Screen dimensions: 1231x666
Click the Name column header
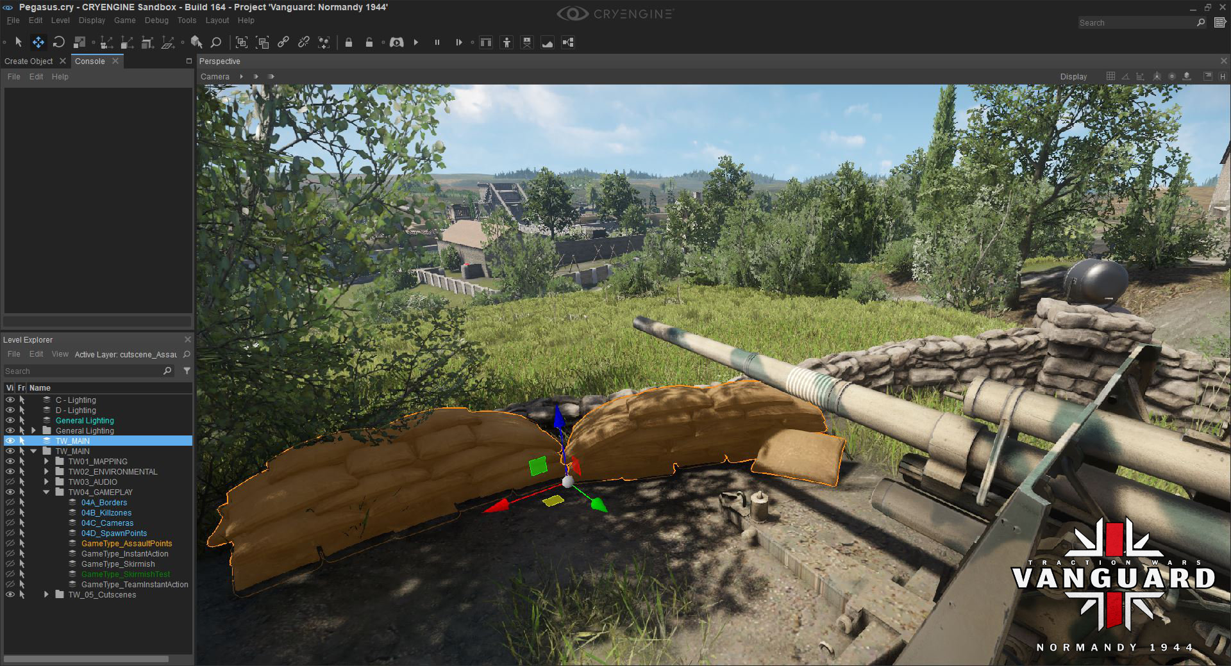[x=40, y=387]
